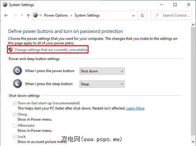
Task: Click the sleep button moon icon
Action: (18, 84)
